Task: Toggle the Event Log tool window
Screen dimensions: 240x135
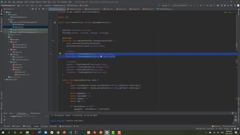Action: point(216,126)
